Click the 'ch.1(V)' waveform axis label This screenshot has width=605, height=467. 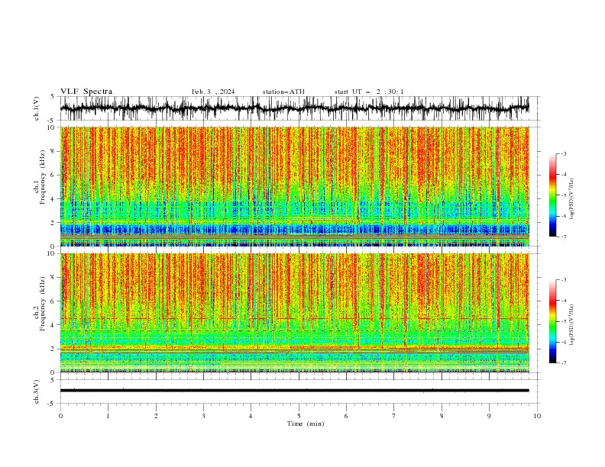[37, 108]
